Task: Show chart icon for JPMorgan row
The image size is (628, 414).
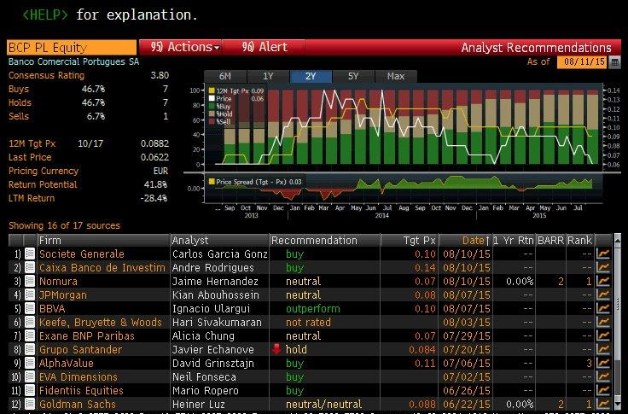Action: coord(603,294)
